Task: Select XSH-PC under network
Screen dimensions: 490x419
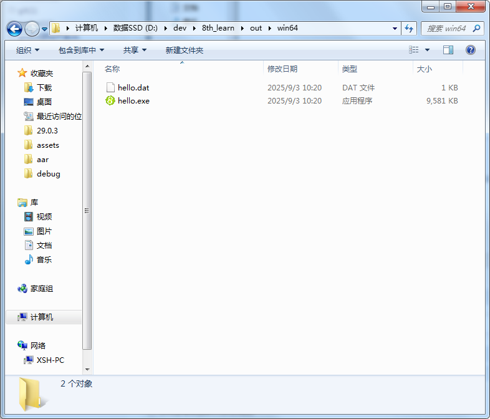Action: click(50, 360)
